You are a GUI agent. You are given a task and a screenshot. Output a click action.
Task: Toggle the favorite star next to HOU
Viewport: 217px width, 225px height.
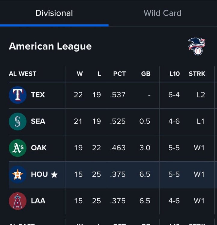click(x=54, y=175)
